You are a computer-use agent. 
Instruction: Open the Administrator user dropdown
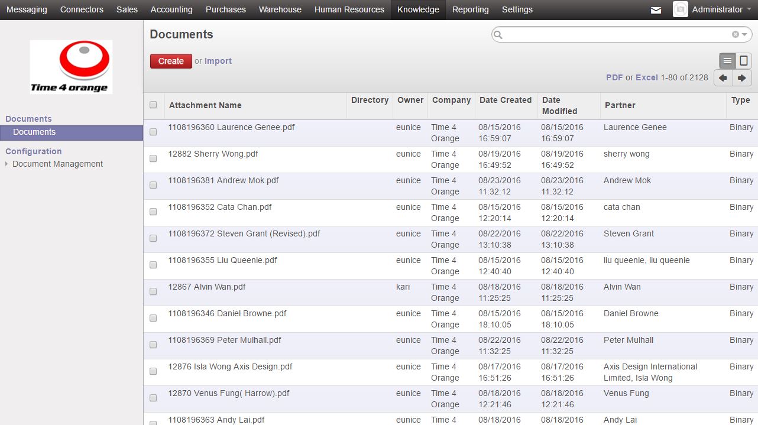pos(721,9)
